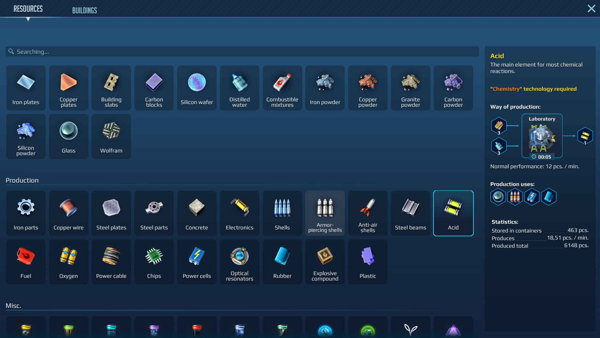Open the Chemistry technology link
Image resolution: width=600 pixels, height=338 pixels.
coord(505,89)
